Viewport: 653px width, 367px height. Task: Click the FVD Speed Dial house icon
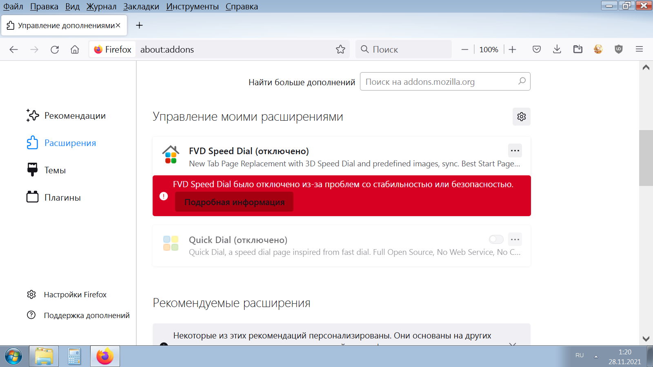171,155
